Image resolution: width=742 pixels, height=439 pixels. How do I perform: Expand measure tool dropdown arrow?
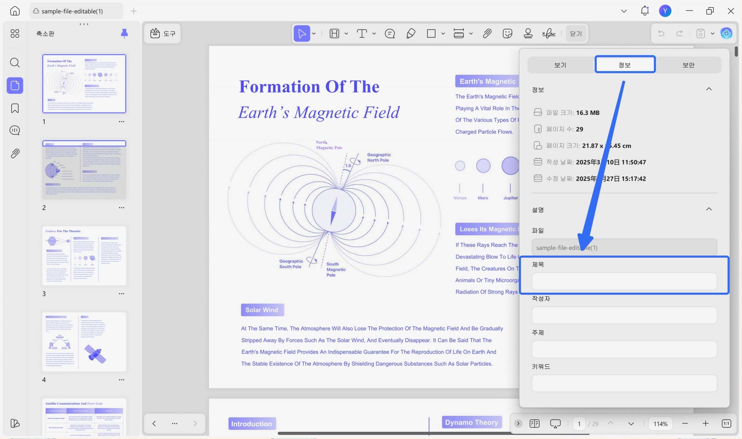tap(471, 33)
